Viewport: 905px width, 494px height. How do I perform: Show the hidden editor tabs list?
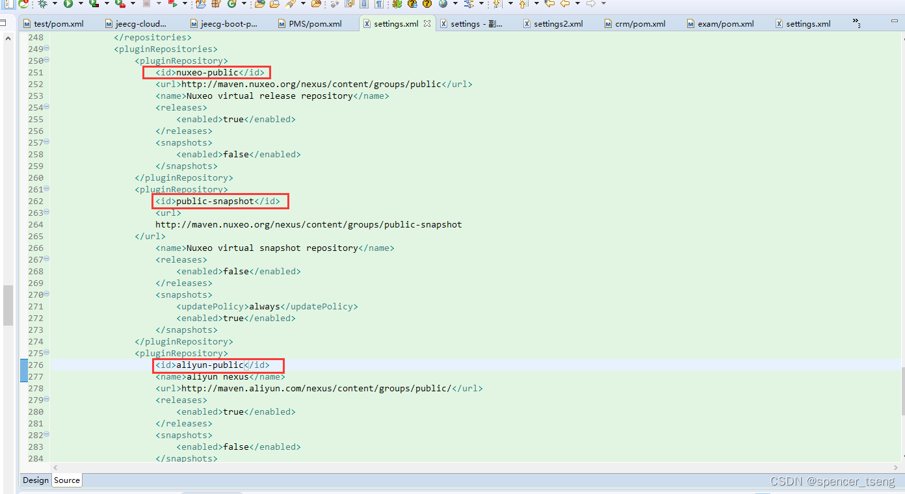tap(857, 23)
